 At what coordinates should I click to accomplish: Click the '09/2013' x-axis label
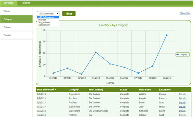pos(167,78)
